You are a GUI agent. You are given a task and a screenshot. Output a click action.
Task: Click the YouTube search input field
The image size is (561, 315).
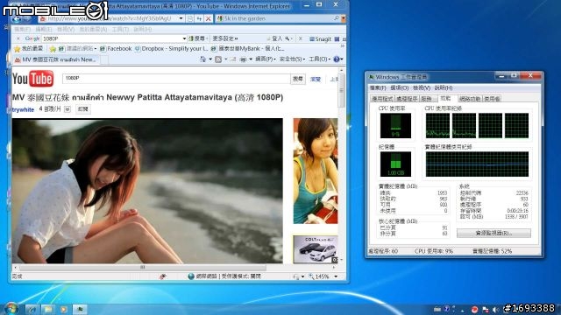point(176,79)
